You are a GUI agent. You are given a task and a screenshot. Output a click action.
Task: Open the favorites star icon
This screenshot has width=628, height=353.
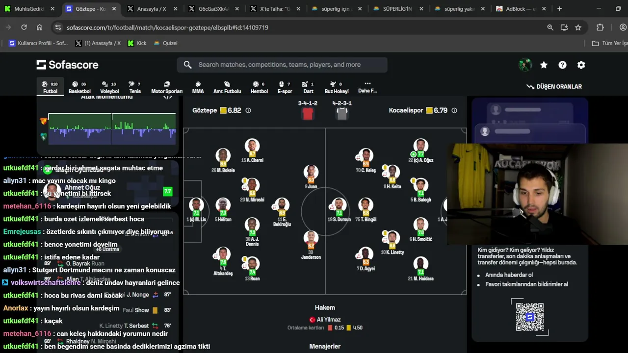[x=544, y=65]
